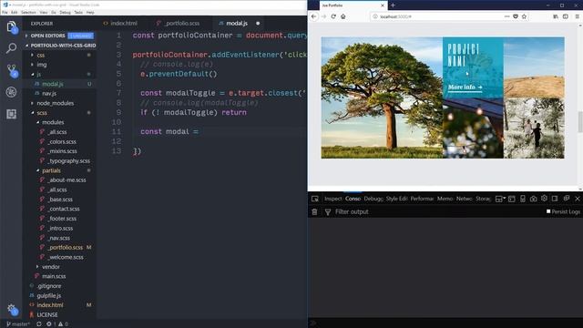Click the More Info link on the project card

coord(465,87)
